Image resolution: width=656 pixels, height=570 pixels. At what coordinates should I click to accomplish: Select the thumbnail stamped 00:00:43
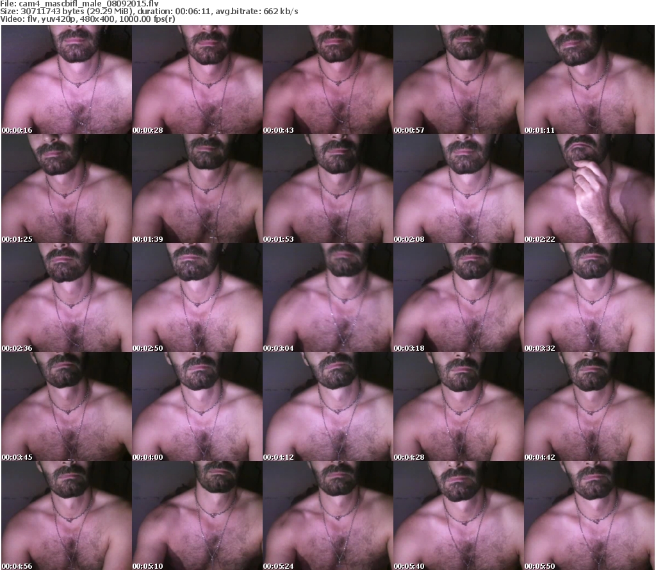(x=327, y=80)
